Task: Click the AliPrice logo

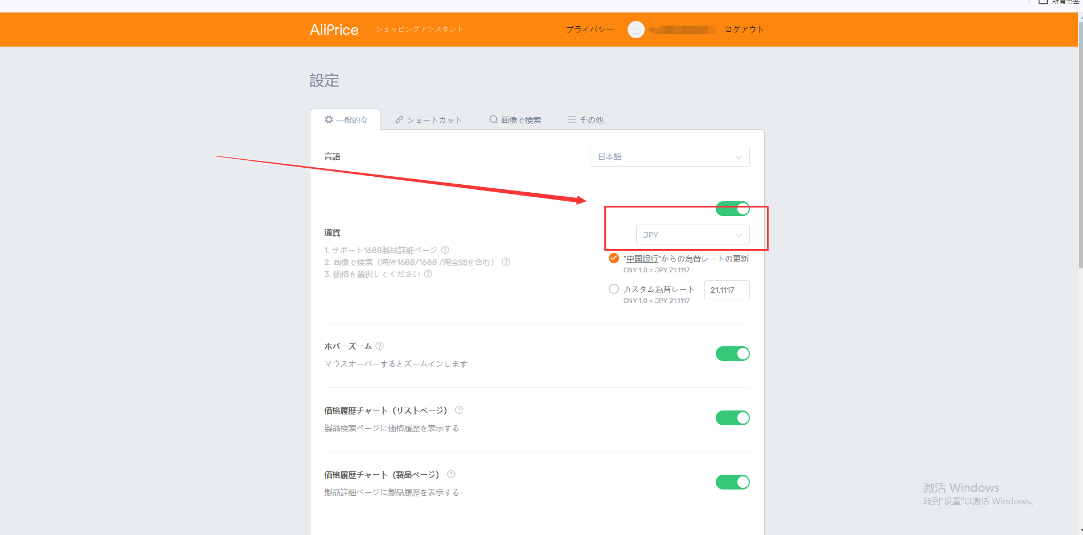Action: [334, 30]
